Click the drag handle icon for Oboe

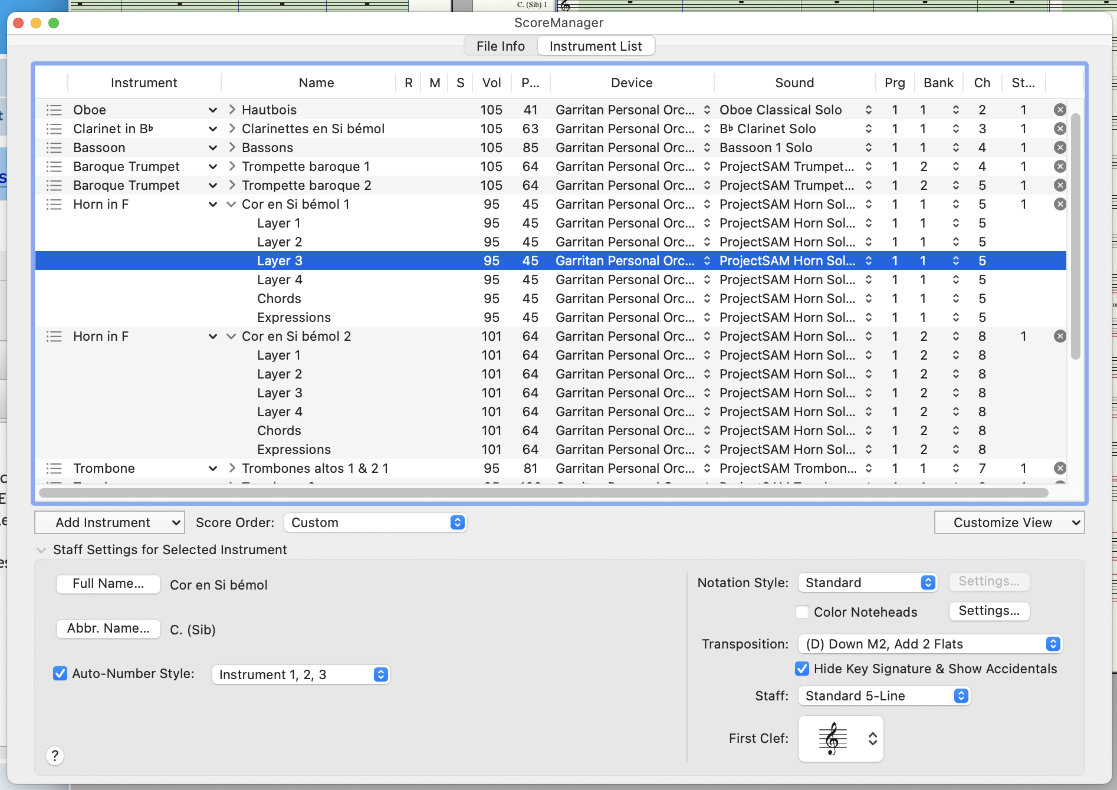pos(54,110)
